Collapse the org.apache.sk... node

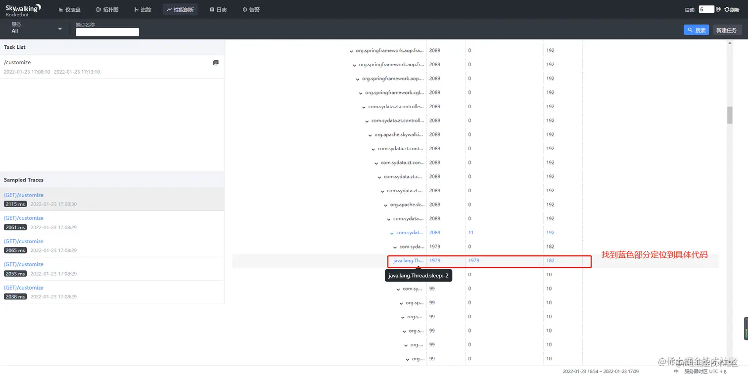385,205
